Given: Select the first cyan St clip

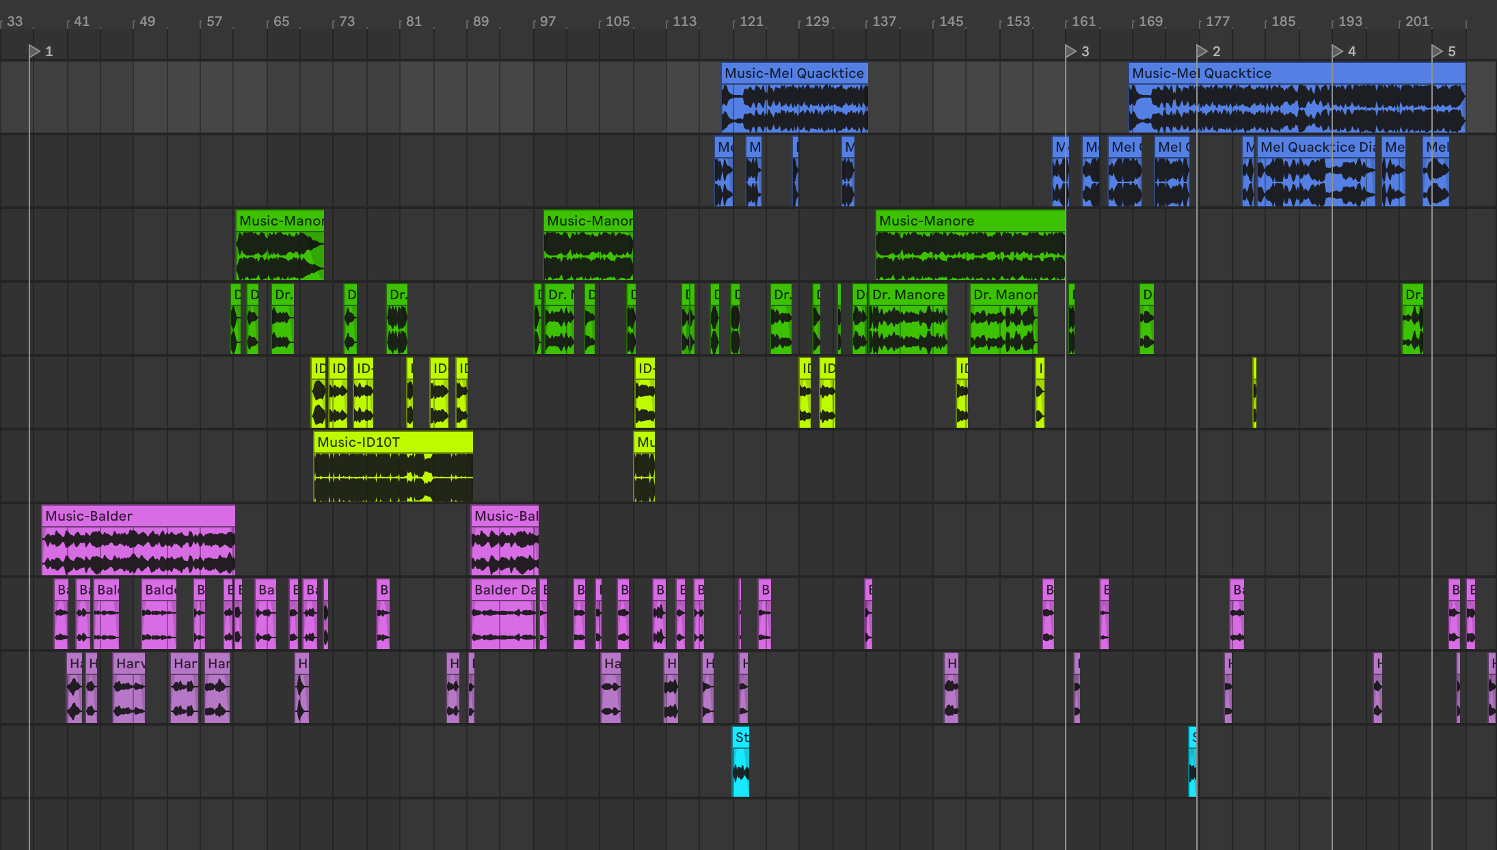Looking at the screenshot, I should [740, 737].
